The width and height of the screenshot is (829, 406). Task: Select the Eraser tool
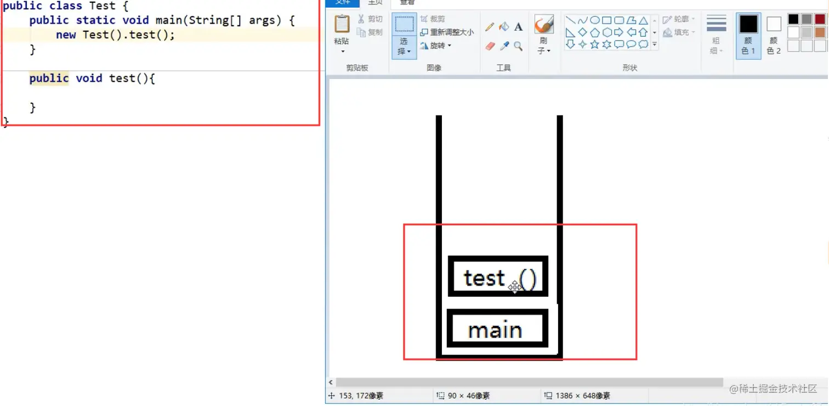[490, 46]
